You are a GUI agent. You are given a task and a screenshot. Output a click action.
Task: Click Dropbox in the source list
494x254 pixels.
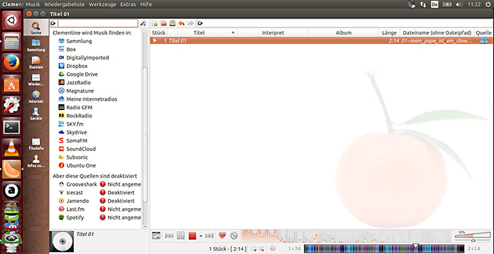[x=73, y=66]
